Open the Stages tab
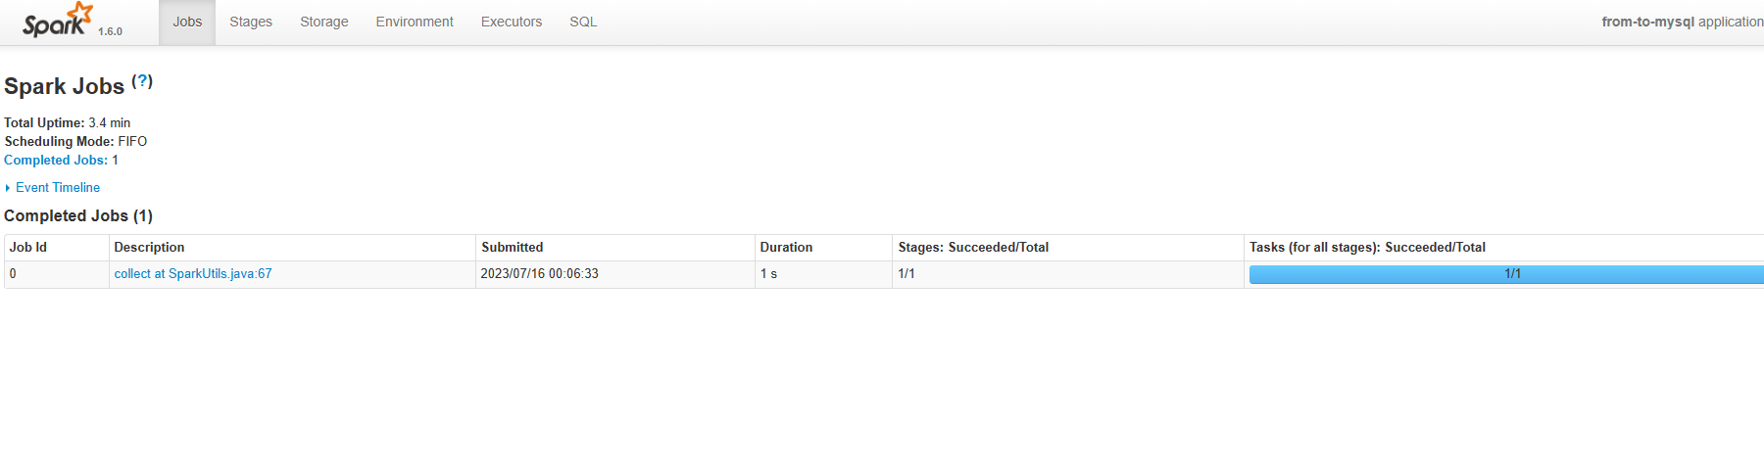The height and width of the screenshot is (469, 1764). click(251, 22)
